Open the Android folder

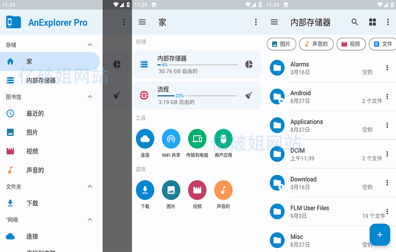[x=330, y=97]
